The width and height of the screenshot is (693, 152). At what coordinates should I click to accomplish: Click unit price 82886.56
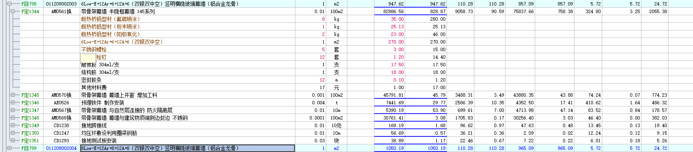[393, 11]
